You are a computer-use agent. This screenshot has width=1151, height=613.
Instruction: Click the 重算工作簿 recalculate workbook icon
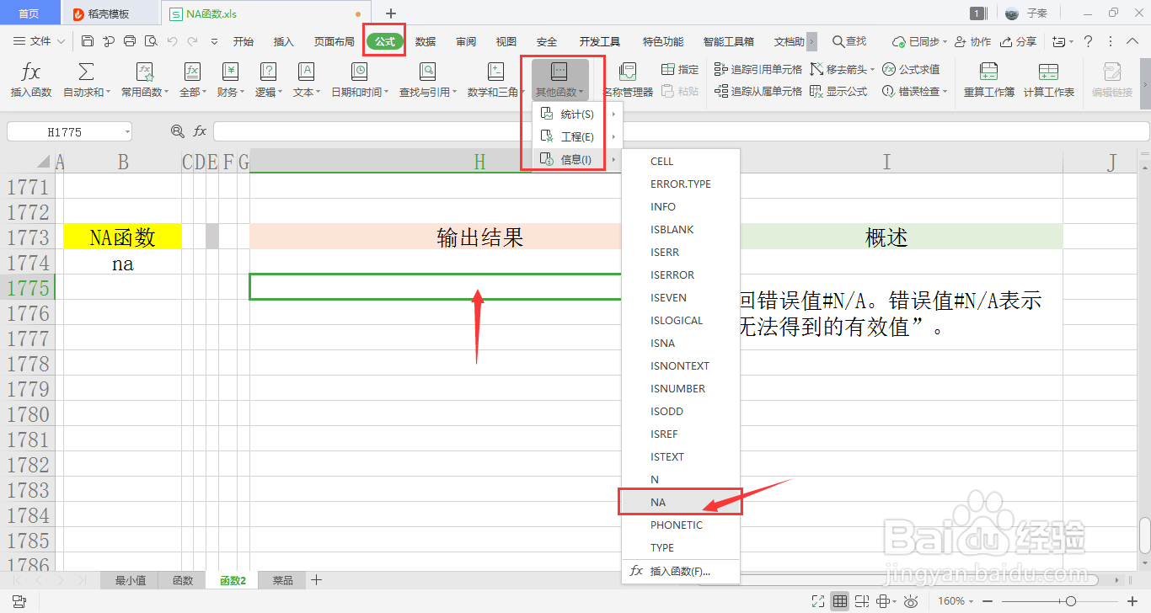(x=991, y=79)
